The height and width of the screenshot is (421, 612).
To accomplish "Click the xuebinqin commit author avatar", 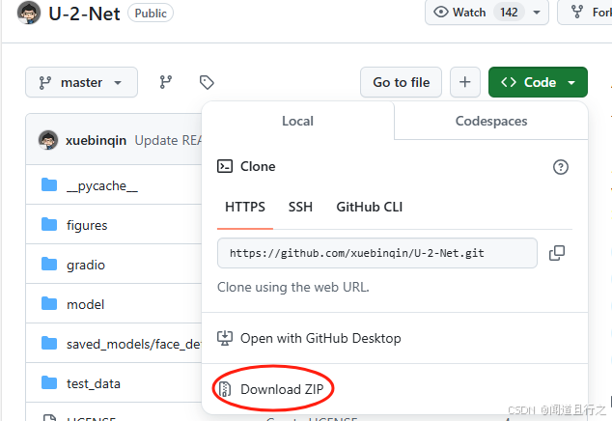I will (48, 140).
